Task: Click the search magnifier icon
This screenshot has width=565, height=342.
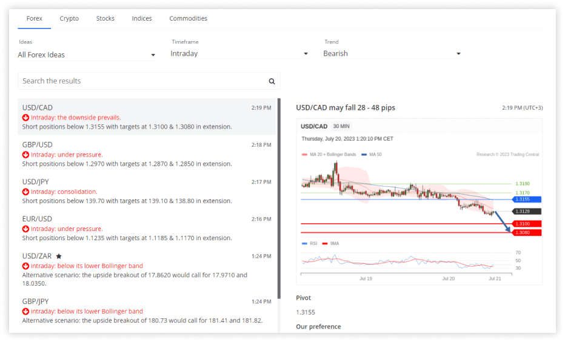Action: [272, 81]
